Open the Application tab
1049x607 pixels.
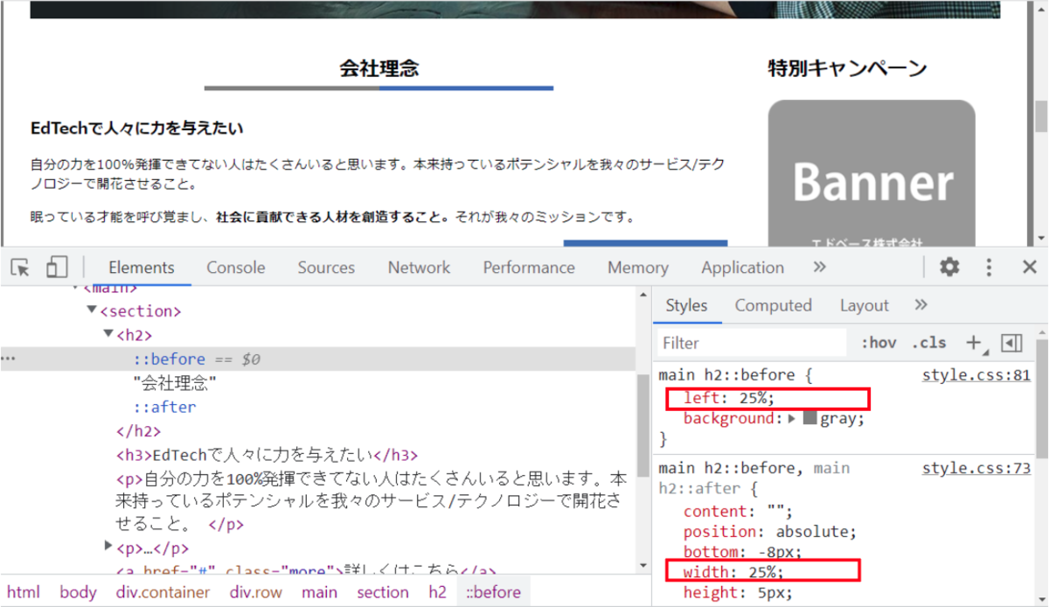coord(742,268)
